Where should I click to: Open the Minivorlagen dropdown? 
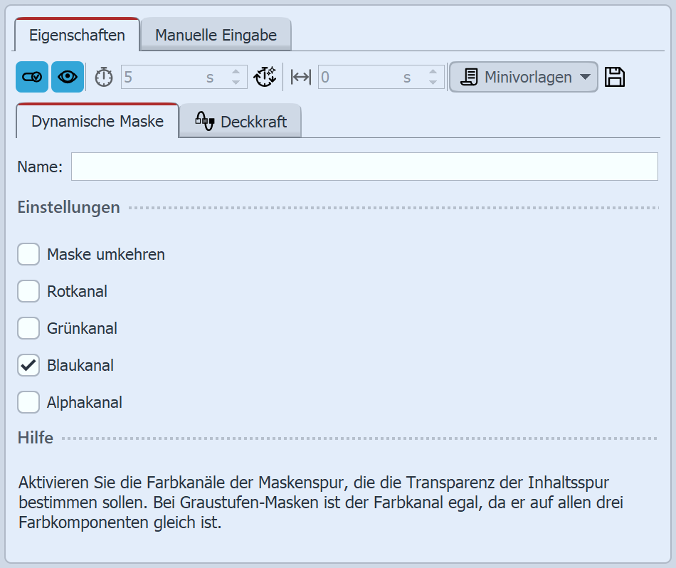tap(523, 76)
